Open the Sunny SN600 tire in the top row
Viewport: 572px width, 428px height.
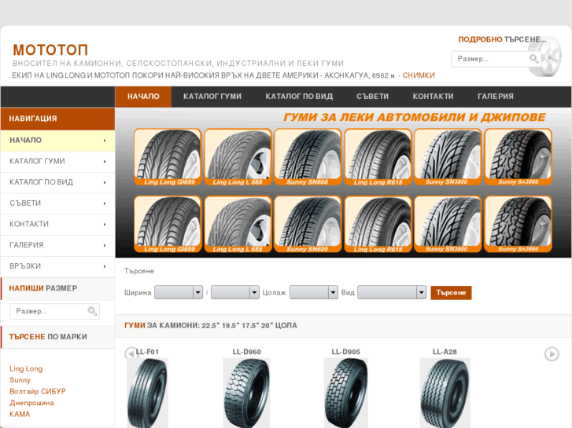click(308, 156)
